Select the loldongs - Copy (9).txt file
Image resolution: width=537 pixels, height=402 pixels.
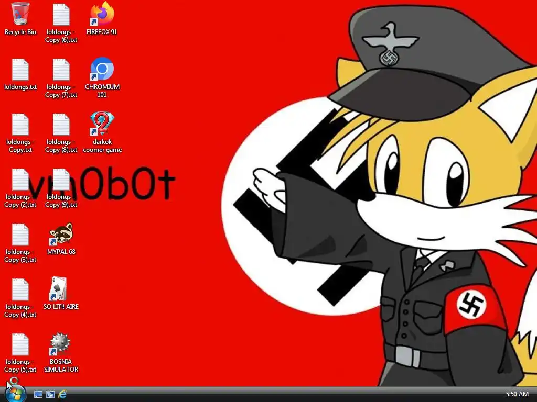point(61,188)
